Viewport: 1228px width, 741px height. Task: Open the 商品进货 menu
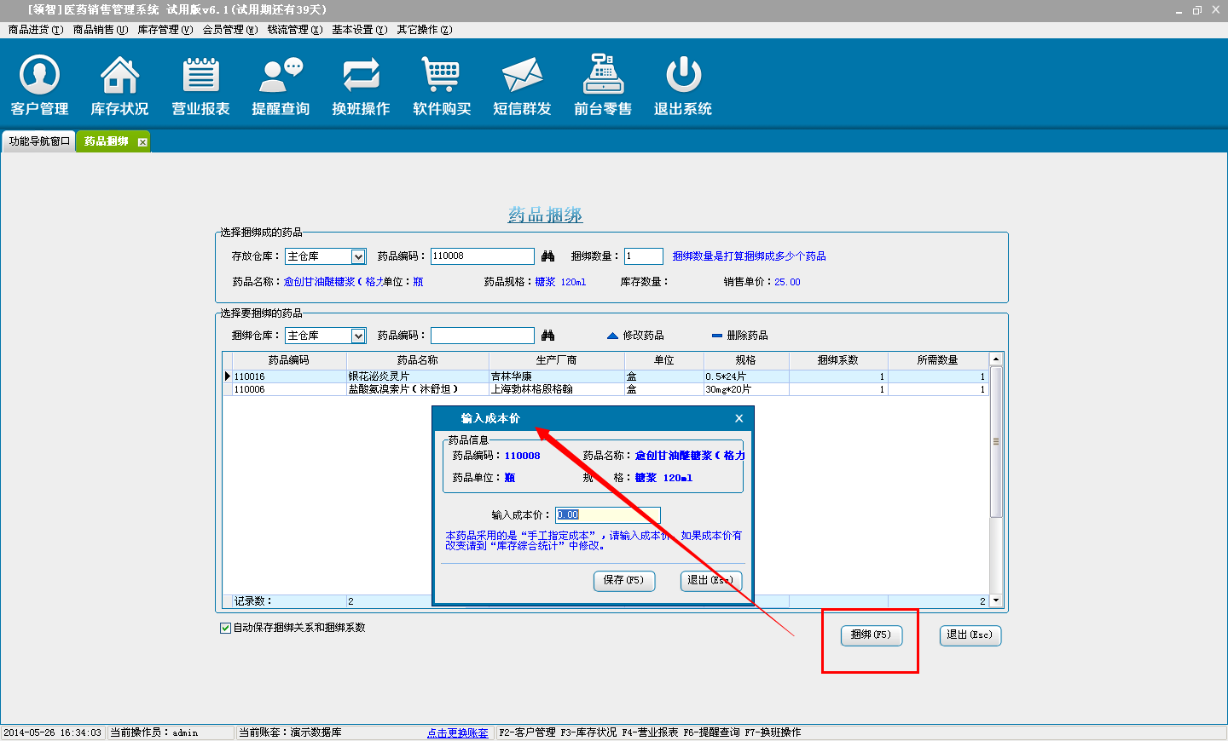[35, 30]
